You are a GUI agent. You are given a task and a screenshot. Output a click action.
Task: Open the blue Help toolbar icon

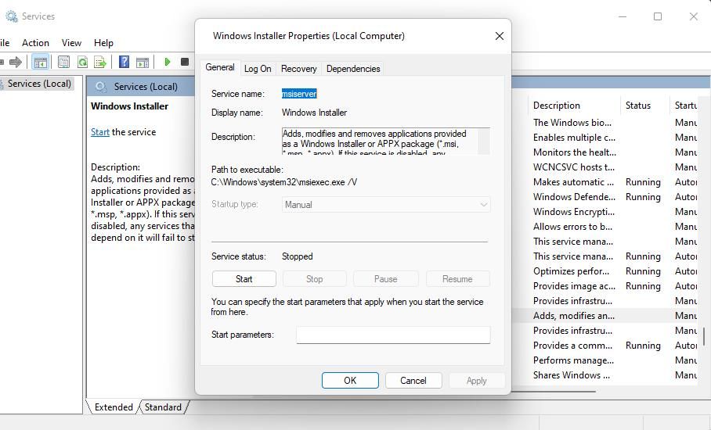(x=124, y=62)
